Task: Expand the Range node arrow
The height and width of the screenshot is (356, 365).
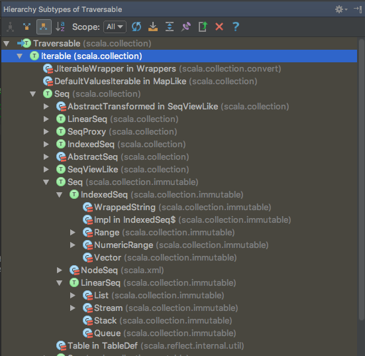Action: [73, 233]
